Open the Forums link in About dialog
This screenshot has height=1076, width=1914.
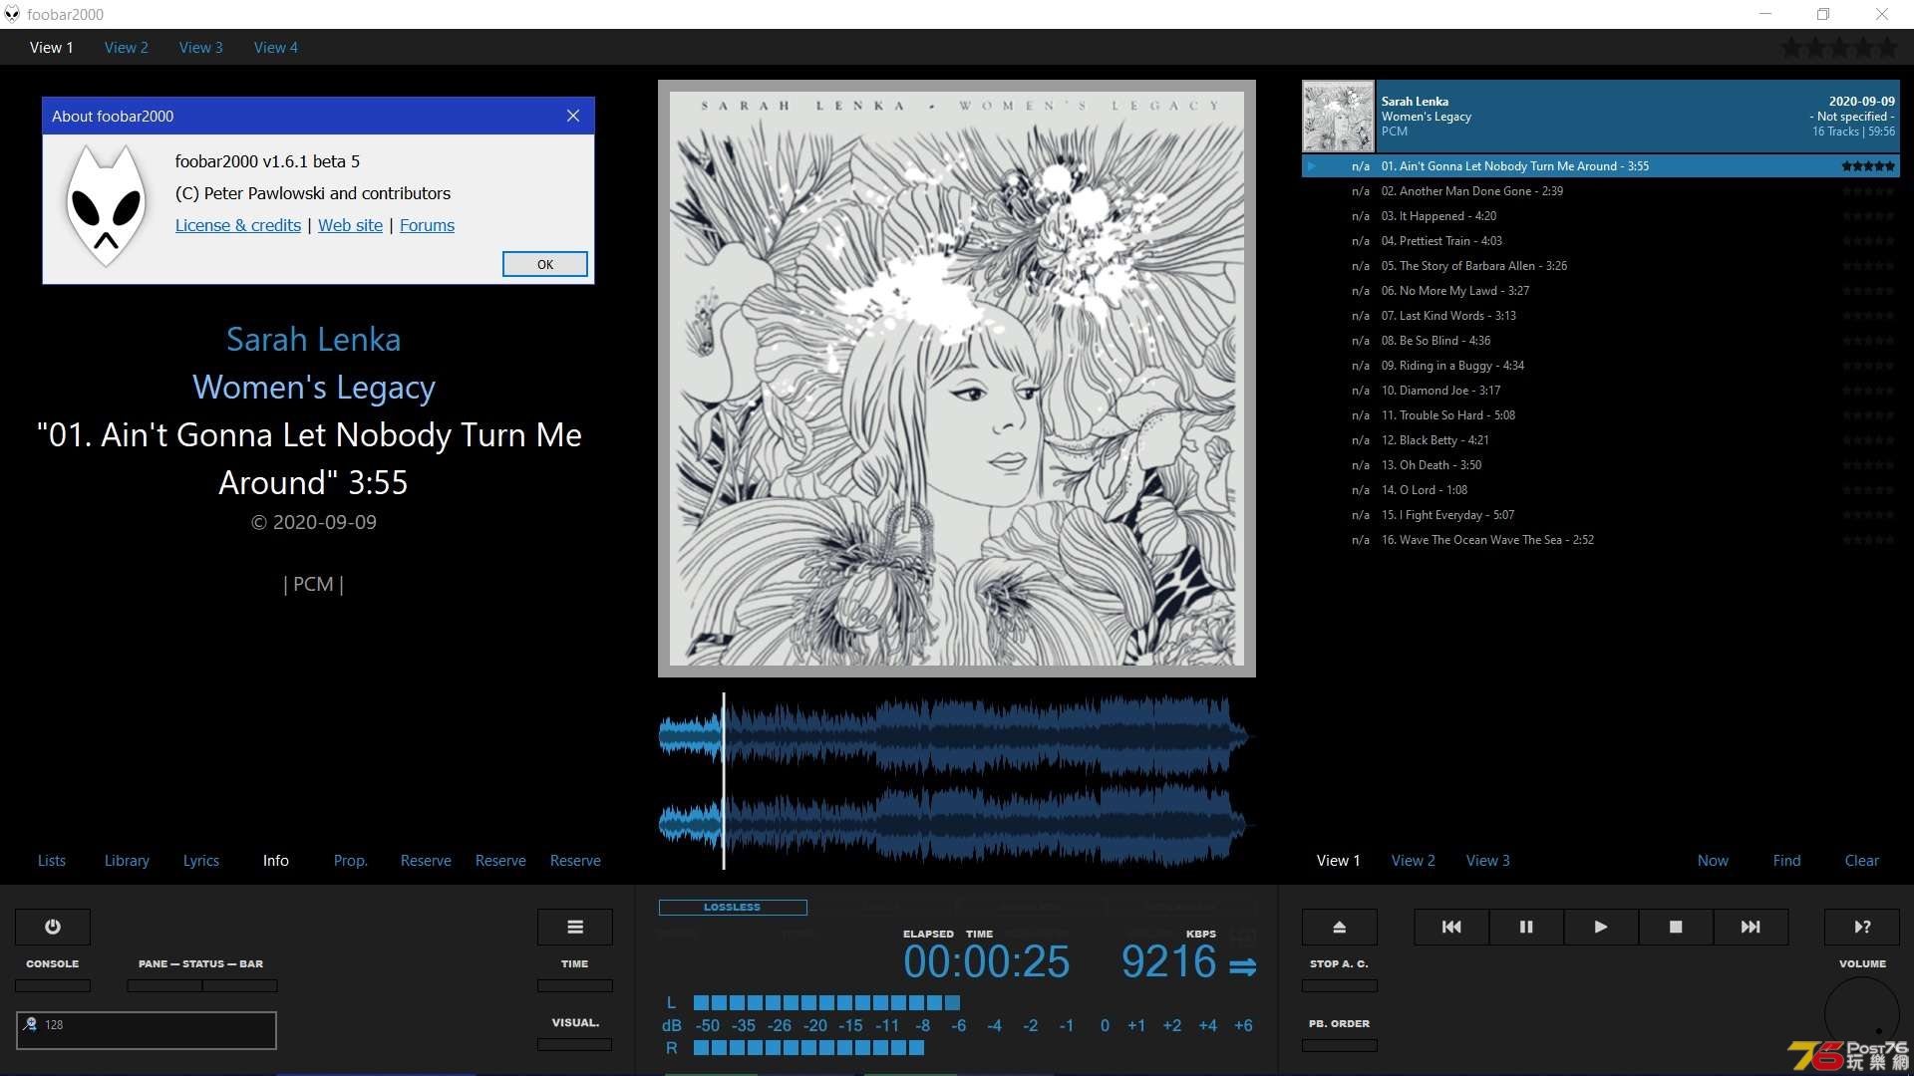coord(427,225)
